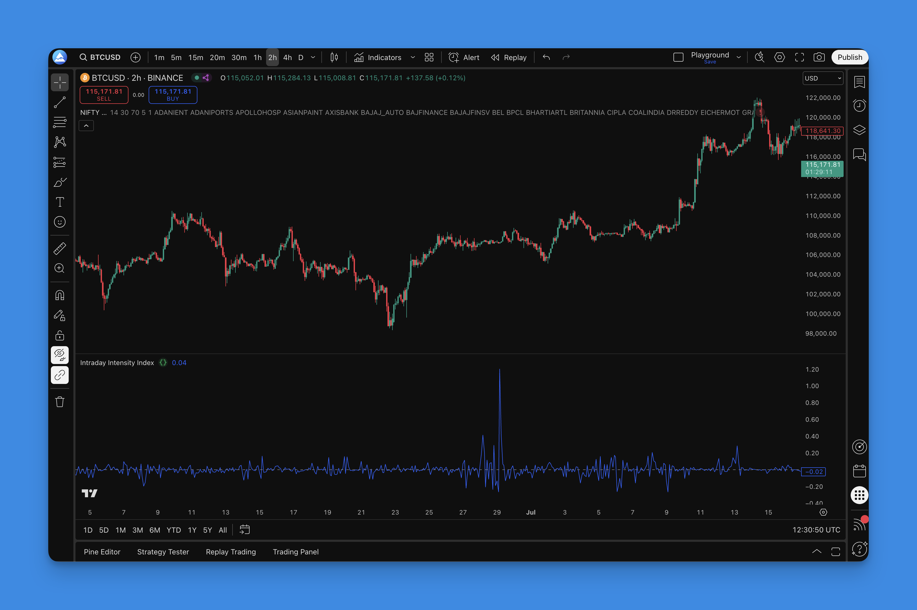917x610 pixels.
Task: Switch to the 30m timeframe
Action: 239,58
